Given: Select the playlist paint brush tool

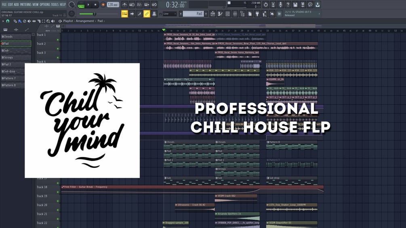Looking at the screenshot, I should 20,21.
